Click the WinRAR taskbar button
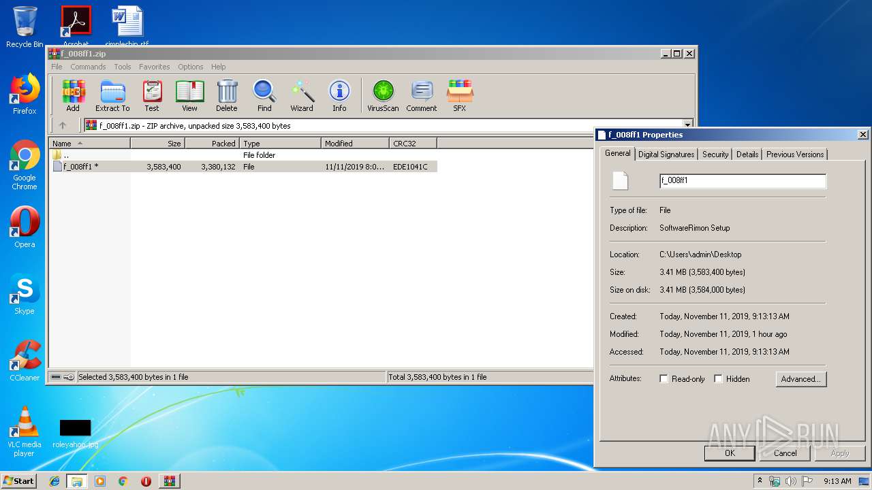Viewport: 872px width, 490px height. point(169,481)
